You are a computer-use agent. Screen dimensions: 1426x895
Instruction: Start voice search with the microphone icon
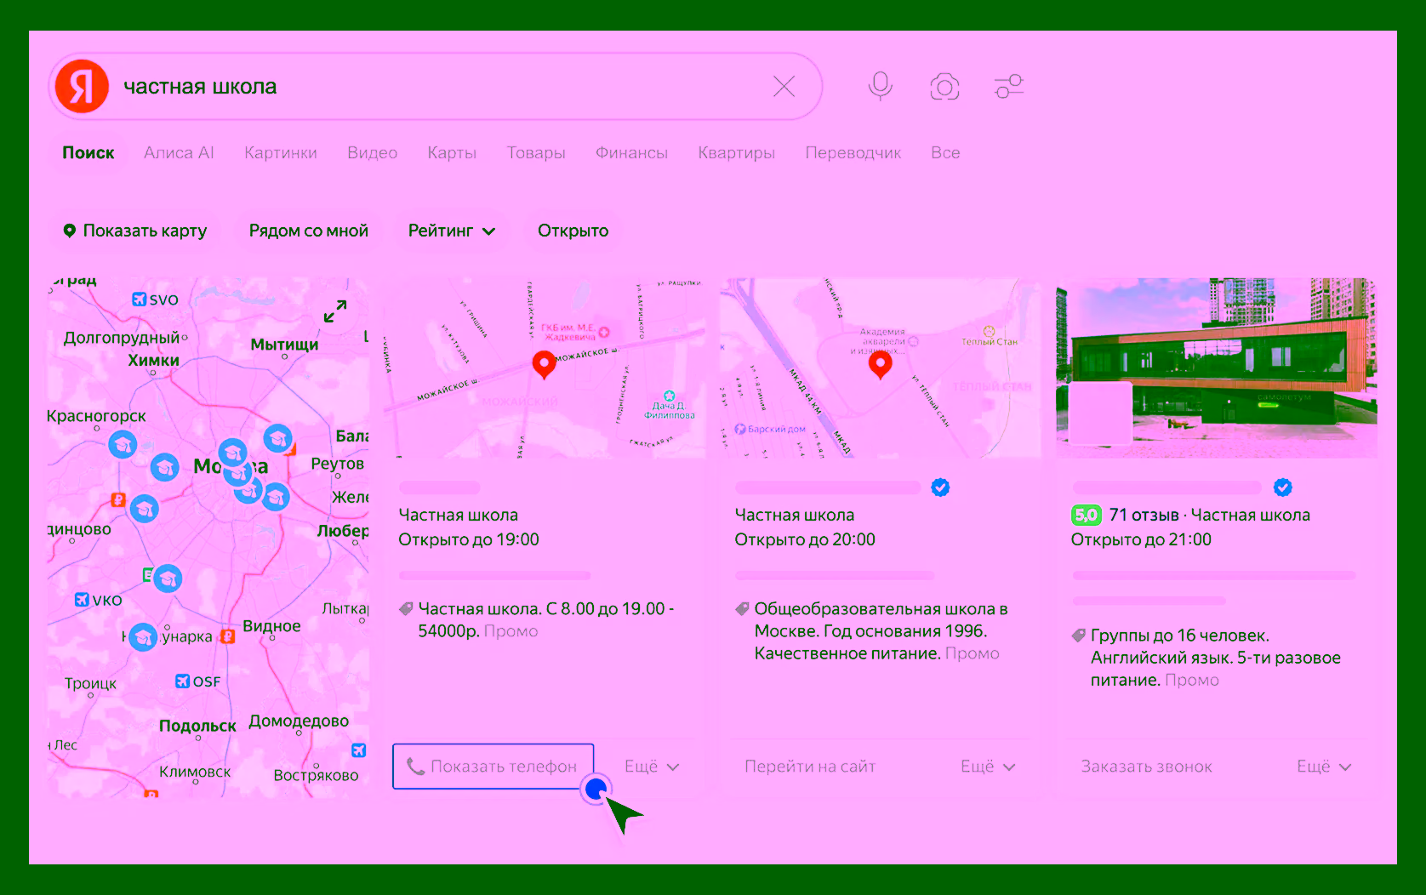[x=881, y=86]
